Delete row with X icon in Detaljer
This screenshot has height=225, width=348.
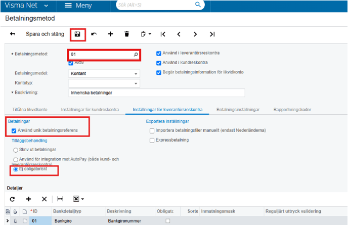pyautogui.click(x=44, y=199)
